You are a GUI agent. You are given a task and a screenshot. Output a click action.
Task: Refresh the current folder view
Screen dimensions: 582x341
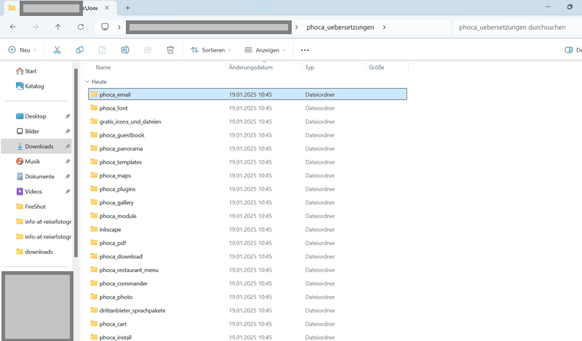(x=81, y=27)
